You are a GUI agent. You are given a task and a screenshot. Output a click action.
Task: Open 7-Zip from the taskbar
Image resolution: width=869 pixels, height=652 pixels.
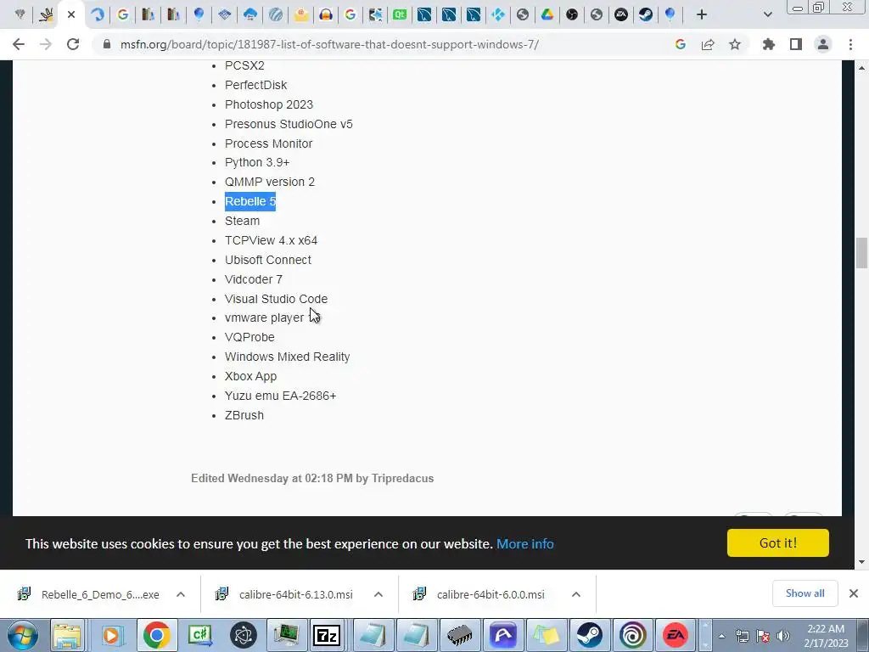coord(327,635)
